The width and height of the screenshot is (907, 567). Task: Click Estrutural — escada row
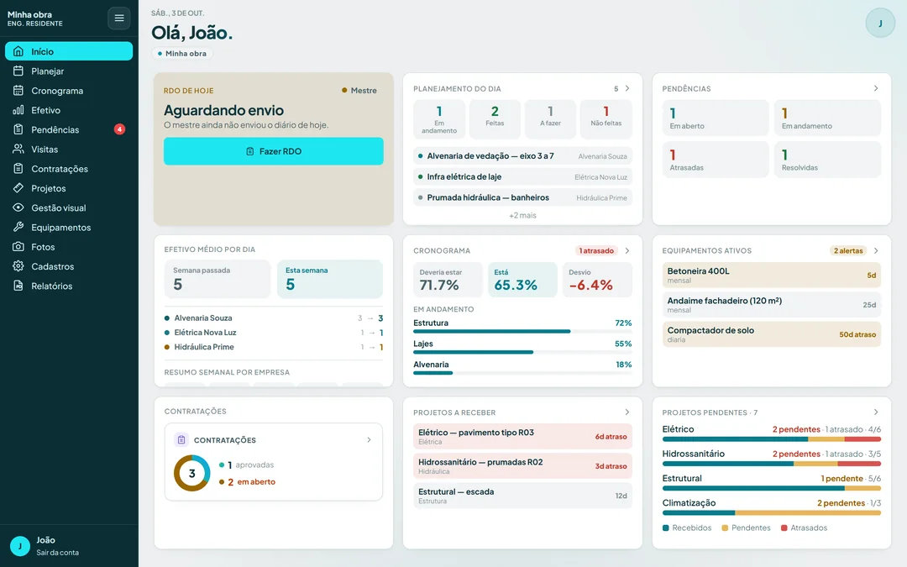[522, 496]
